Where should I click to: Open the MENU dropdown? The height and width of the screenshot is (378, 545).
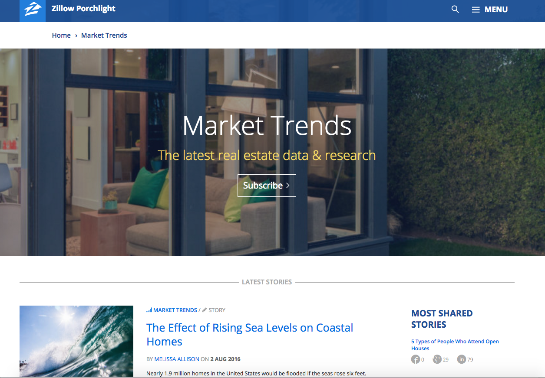pyautogui.click(x=495, y=9)
